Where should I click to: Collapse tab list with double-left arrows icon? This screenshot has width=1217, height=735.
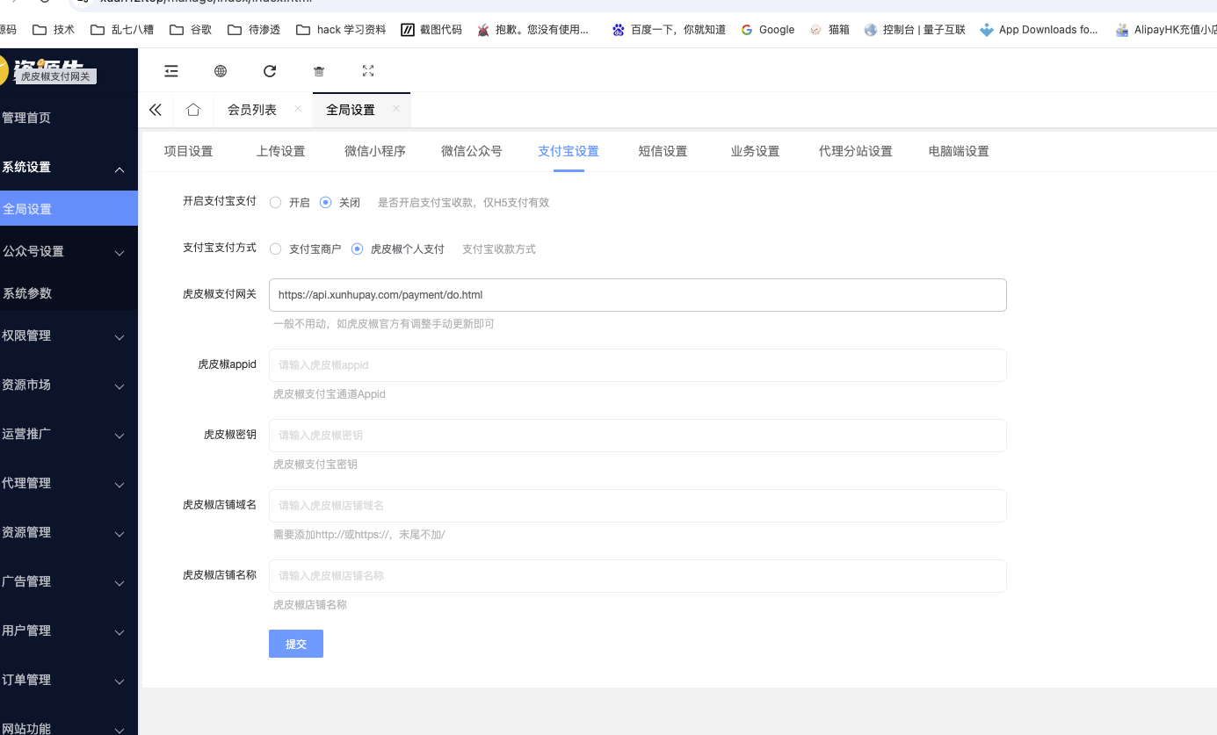click(x=156, y=109)
